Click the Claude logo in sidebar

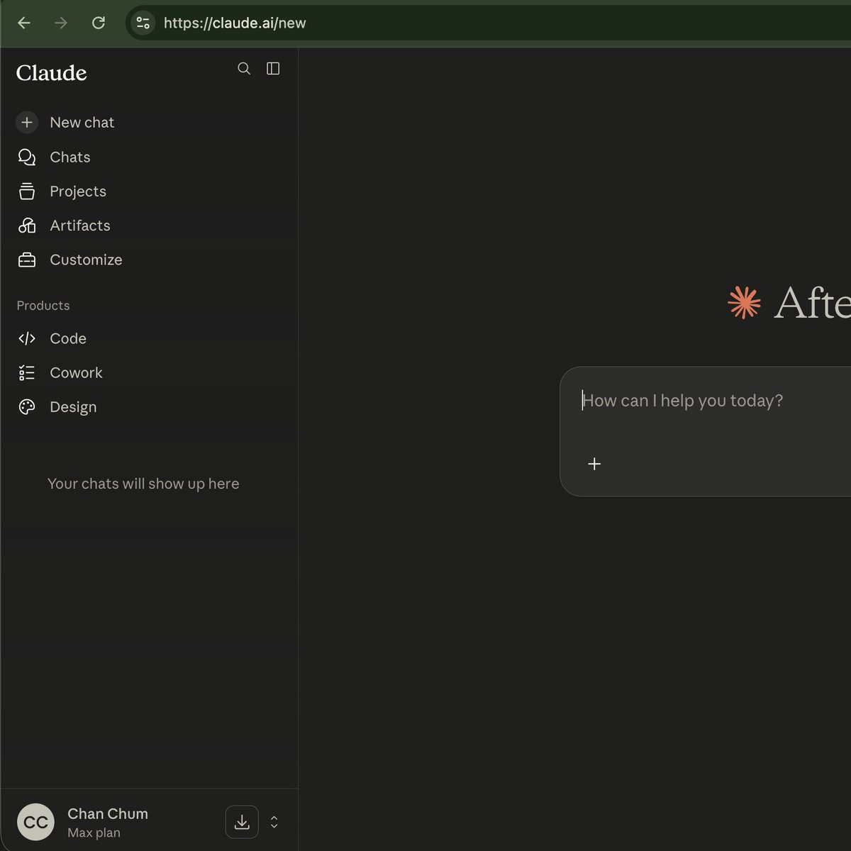click(x=52, y=72)
